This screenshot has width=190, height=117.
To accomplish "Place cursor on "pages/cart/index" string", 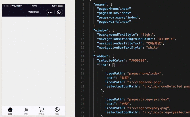I will (114, 22).
